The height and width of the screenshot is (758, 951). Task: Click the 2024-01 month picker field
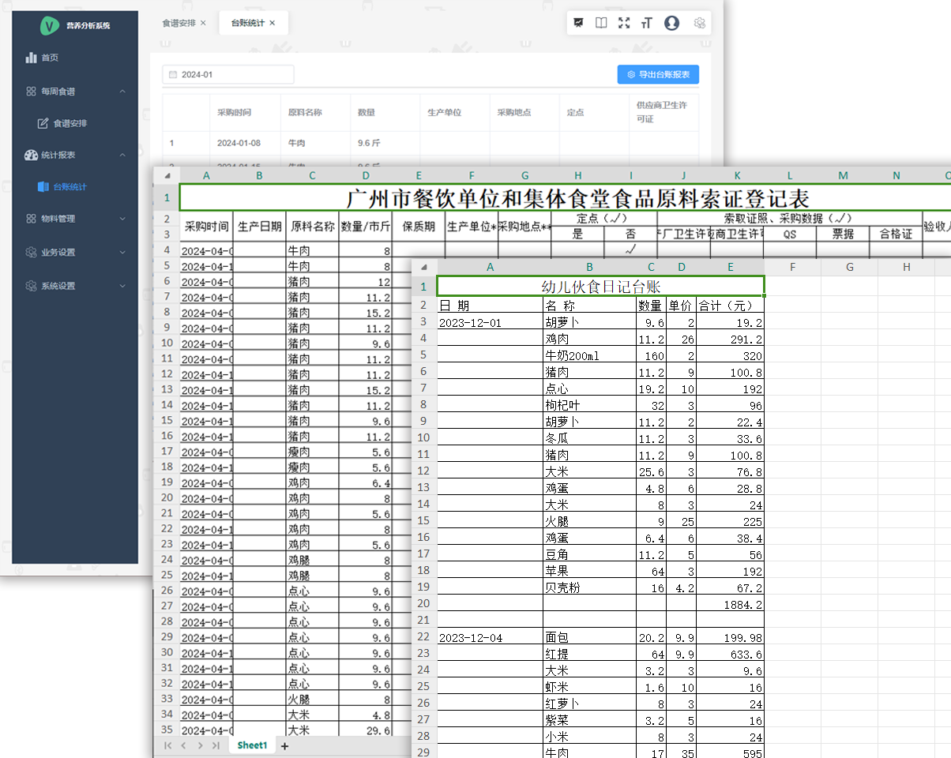point(228,74)
